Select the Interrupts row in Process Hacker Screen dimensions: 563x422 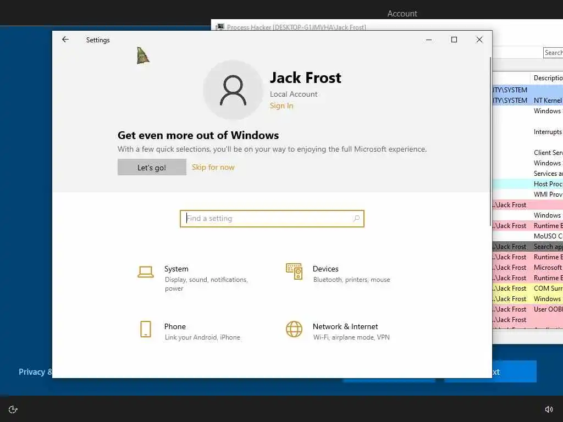tap(527, 132)
